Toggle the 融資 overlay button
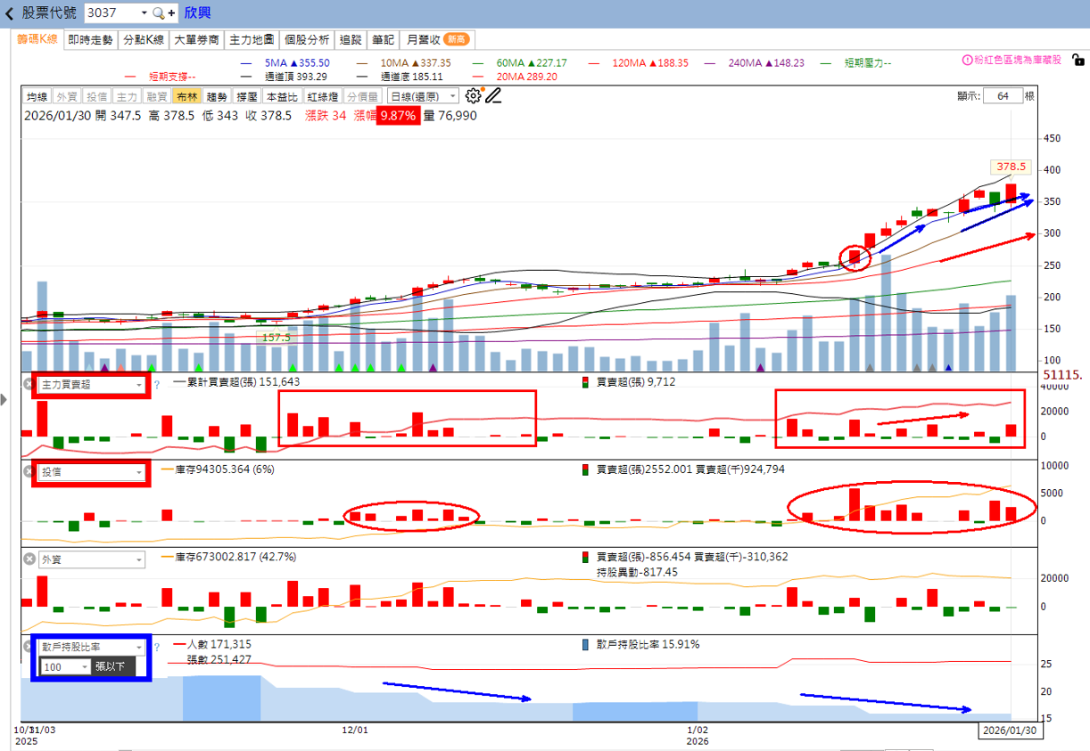Screen dimensions: 1090x751 [158, 96]
